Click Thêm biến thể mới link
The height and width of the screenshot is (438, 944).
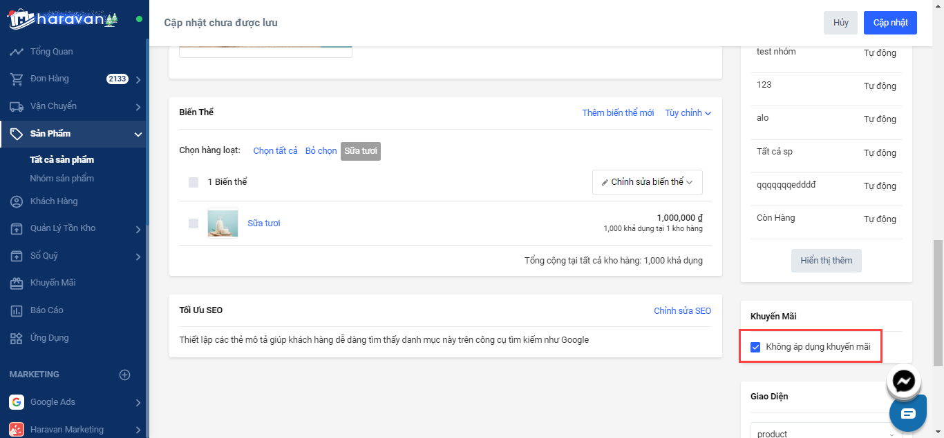(618, 113)
